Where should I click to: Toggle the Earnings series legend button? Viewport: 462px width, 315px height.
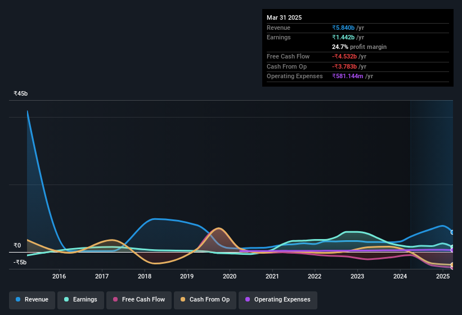80,300
